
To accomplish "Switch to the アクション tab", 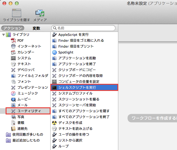I will (x=13, y=28).
